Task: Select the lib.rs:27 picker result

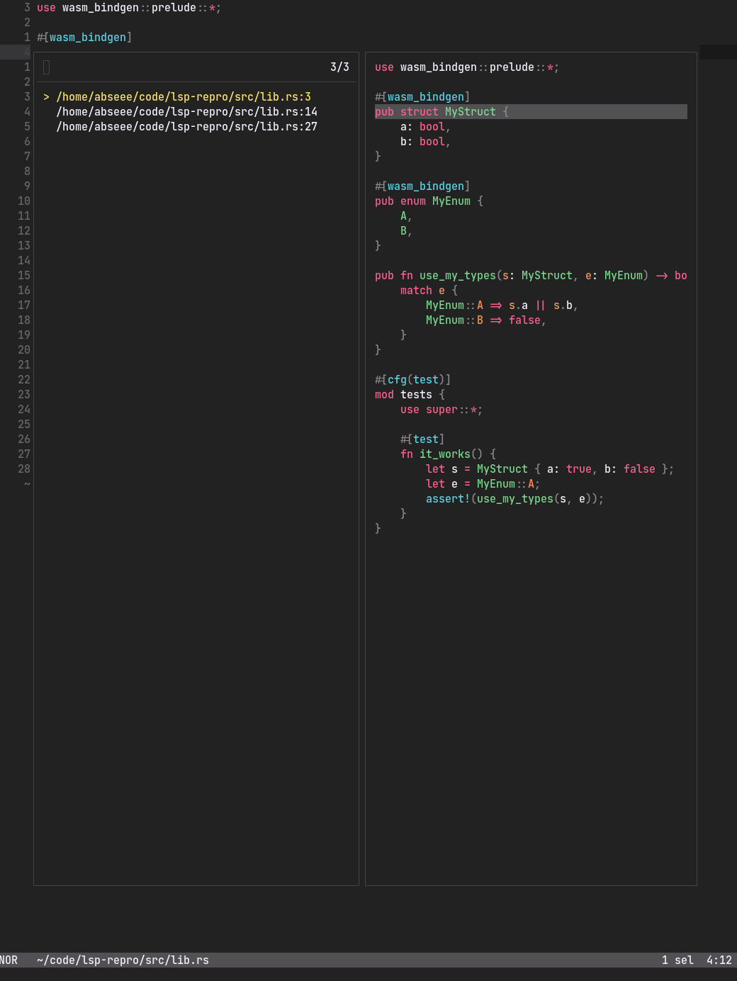Action: (x=186, y=127)
